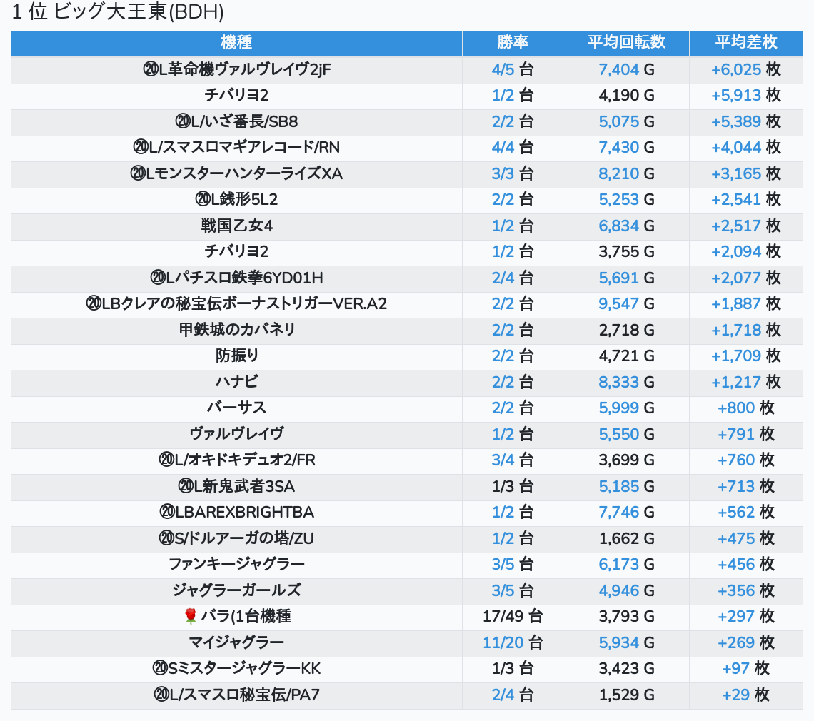Click the 平均差枚 column header
This screenshot has width=814, height=721.
745,42
